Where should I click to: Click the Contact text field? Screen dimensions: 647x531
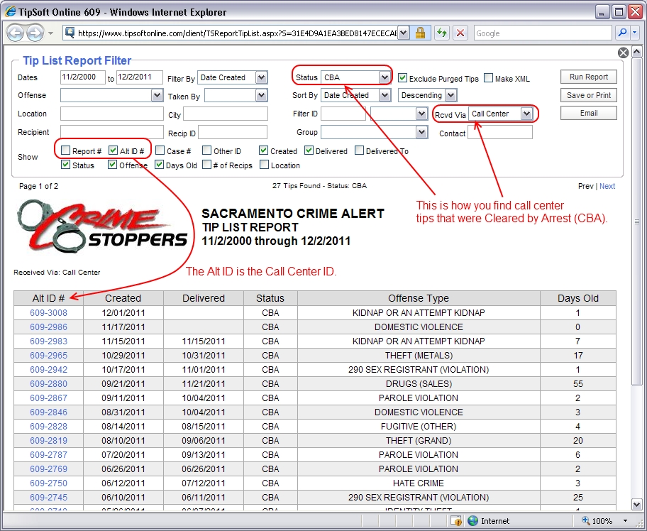[499, 132]
